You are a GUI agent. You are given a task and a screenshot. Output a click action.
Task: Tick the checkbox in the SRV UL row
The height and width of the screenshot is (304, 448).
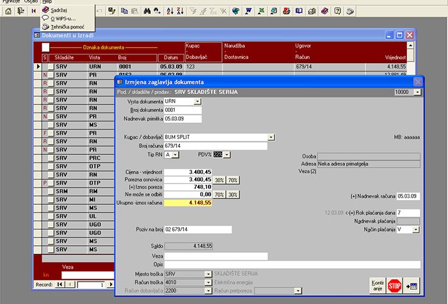tap(51, 216)
